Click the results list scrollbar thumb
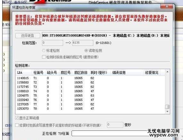The height and width of the screenshot is (140, 183). tap(167, 107)
